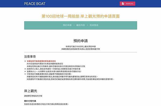Open the MANUAL button in the header

point(127,4)
